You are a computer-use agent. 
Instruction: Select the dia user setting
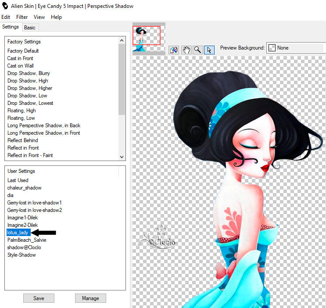coord(11,195)
